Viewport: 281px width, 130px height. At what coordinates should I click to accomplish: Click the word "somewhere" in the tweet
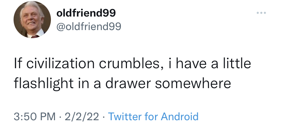[193, 84]
